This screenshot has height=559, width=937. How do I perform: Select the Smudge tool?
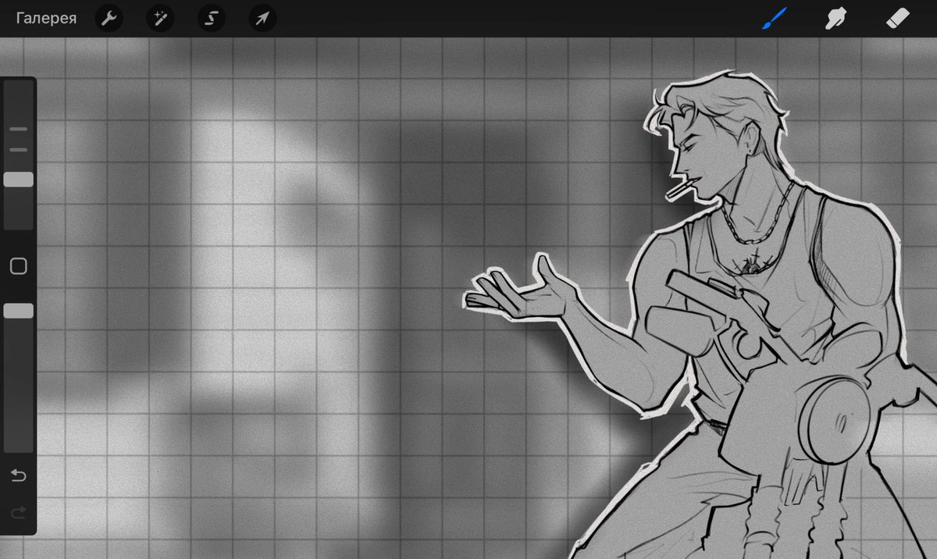click(837, 18)
